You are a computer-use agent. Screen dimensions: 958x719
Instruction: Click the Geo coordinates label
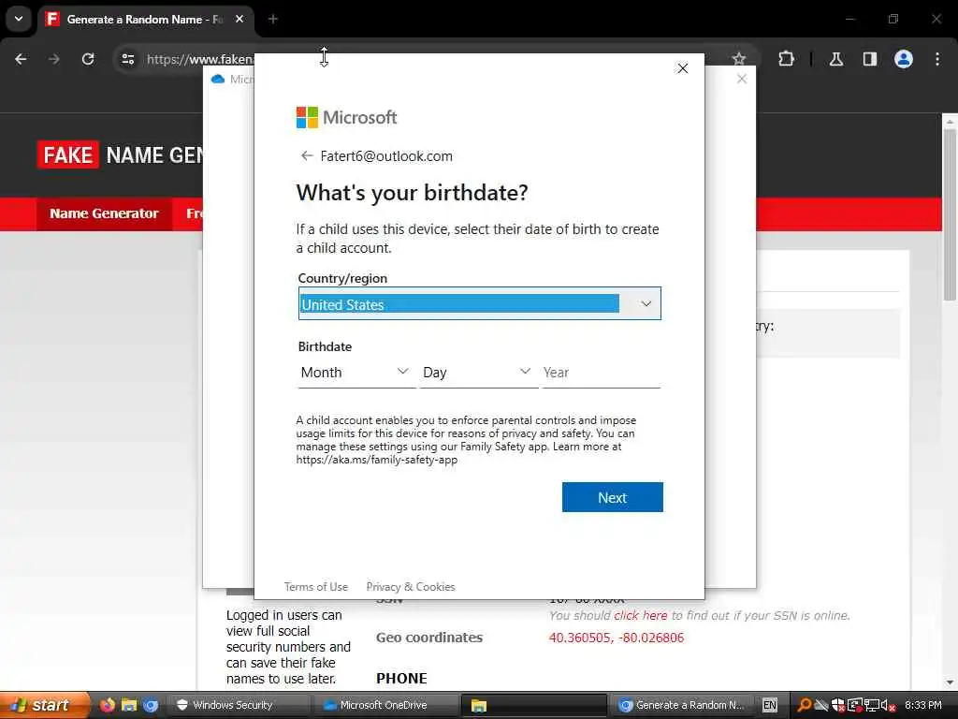tap(428, 638)
